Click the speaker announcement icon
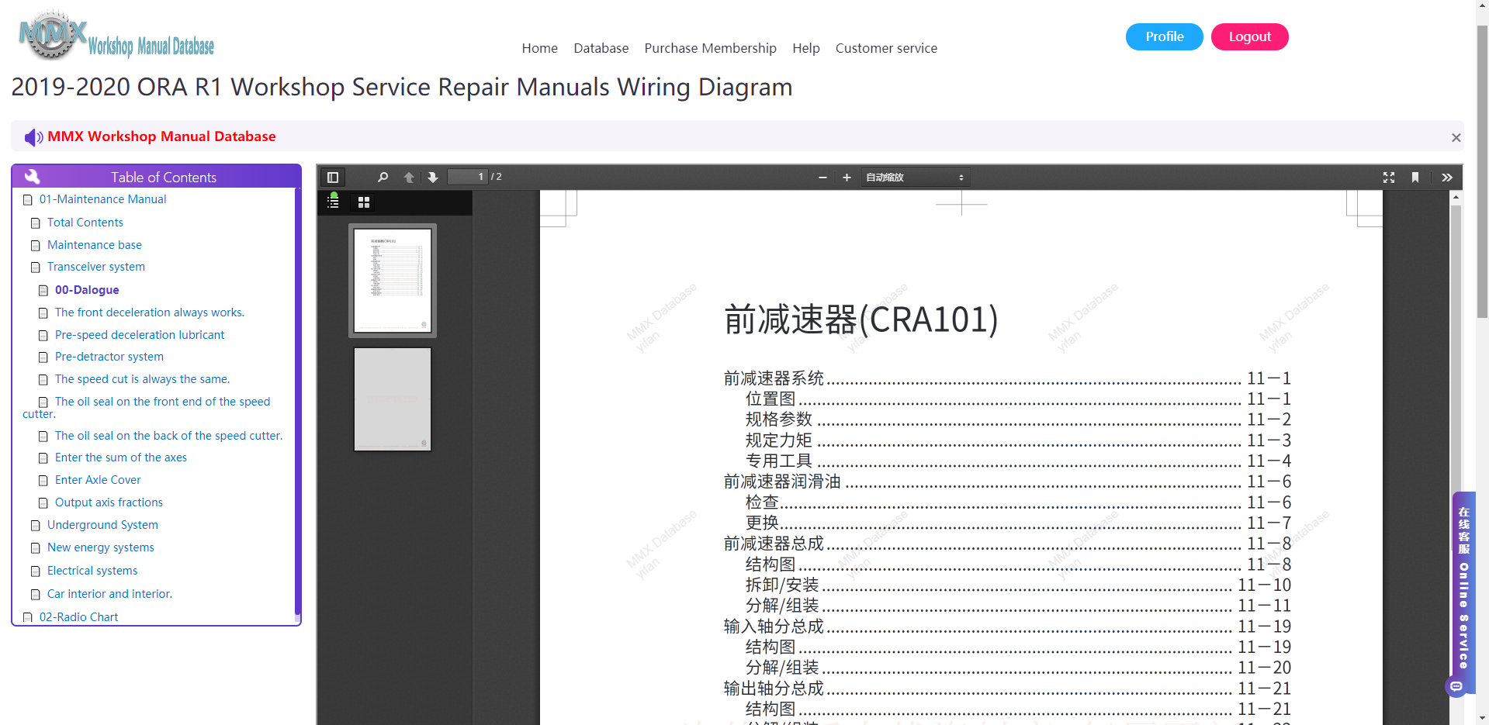 coord(33,137)
